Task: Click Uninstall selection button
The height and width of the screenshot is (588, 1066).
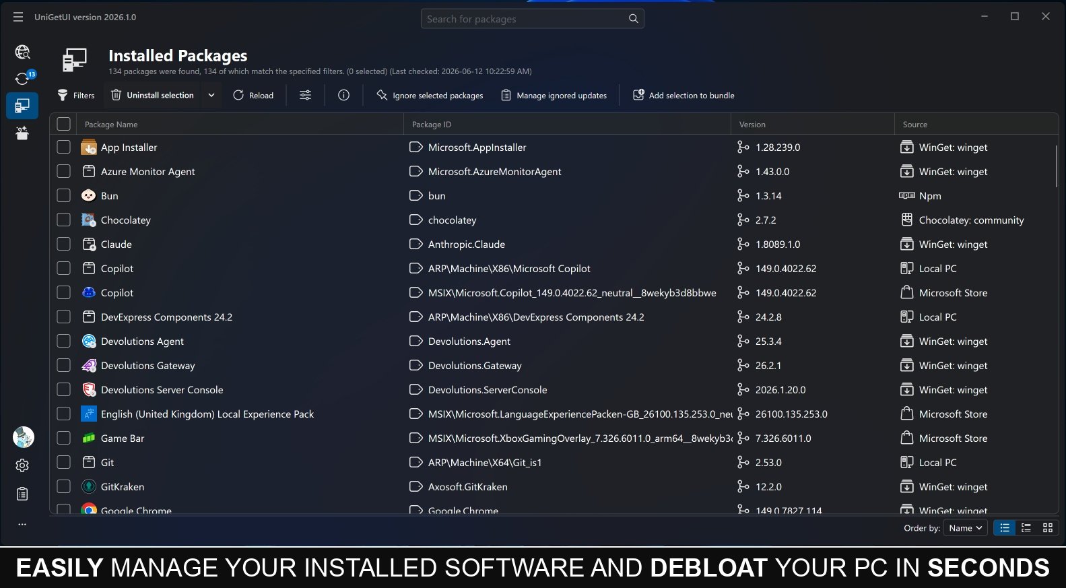Action: point(152,95)
